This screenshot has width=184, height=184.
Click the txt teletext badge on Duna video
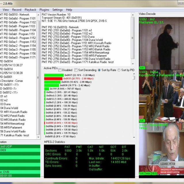(x=142, y=120)
